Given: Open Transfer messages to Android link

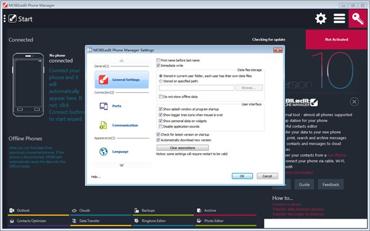Looking at the screenshot, I should pyautogui.click(x=298, y=214).
